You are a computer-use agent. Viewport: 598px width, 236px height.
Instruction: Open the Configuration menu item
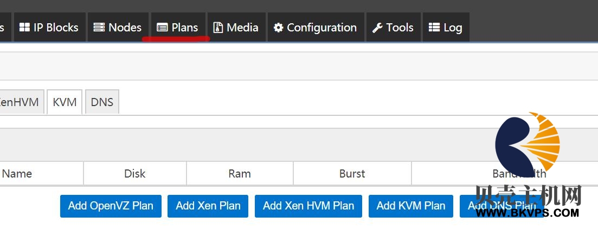pyautogui.click(x=316, y=27)
